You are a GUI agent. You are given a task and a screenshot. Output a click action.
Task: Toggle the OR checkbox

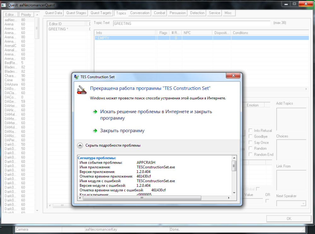pos(267,201)
